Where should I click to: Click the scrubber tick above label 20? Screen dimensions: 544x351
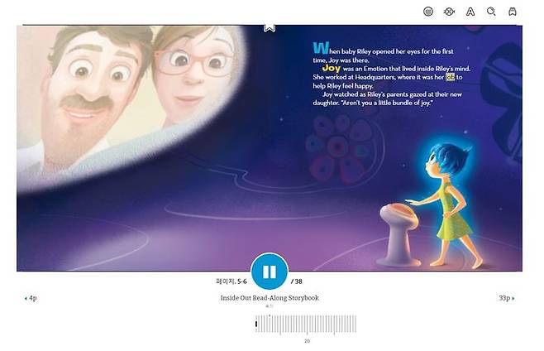(x=307, y=325)
